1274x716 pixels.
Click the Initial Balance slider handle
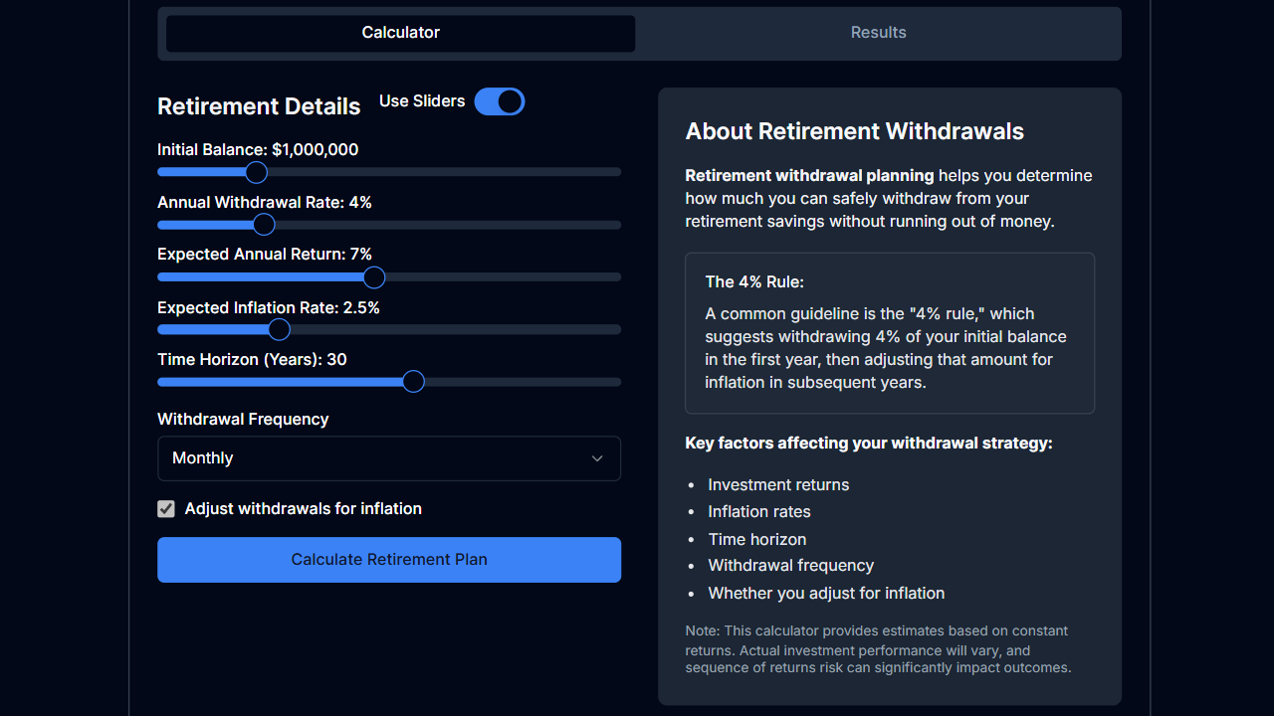pyautogui.click(x=255, y=172)
